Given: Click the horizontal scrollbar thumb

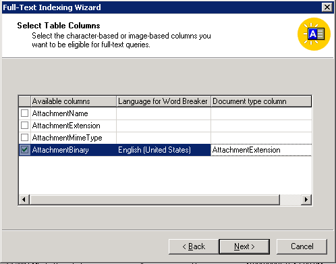Looking at the screenshot, I should [155, 199].
